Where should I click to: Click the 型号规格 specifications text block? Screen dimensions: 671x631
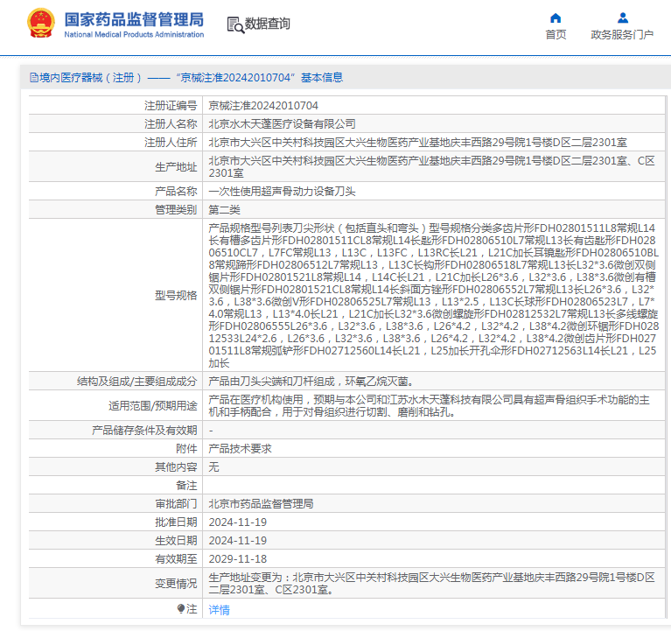[434, 296]
